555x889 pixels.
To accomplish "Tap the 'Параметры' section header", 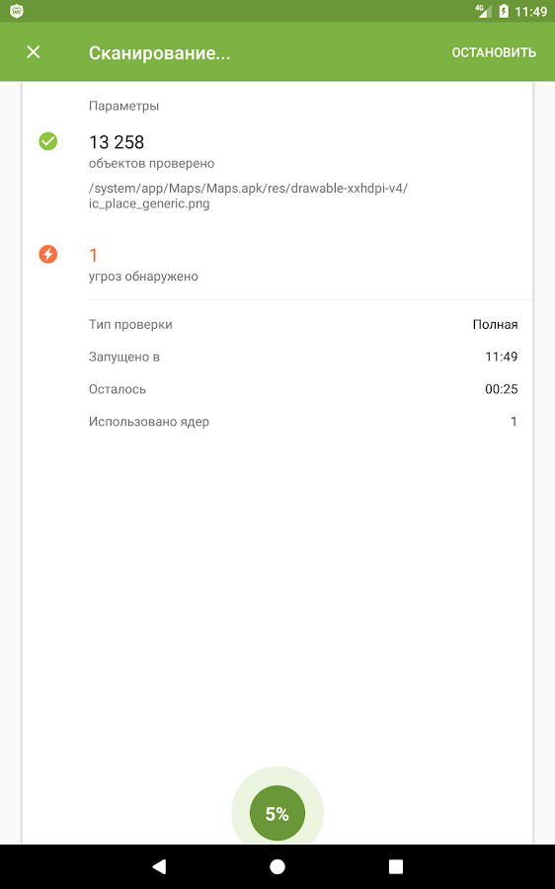I will coord(123,106).
